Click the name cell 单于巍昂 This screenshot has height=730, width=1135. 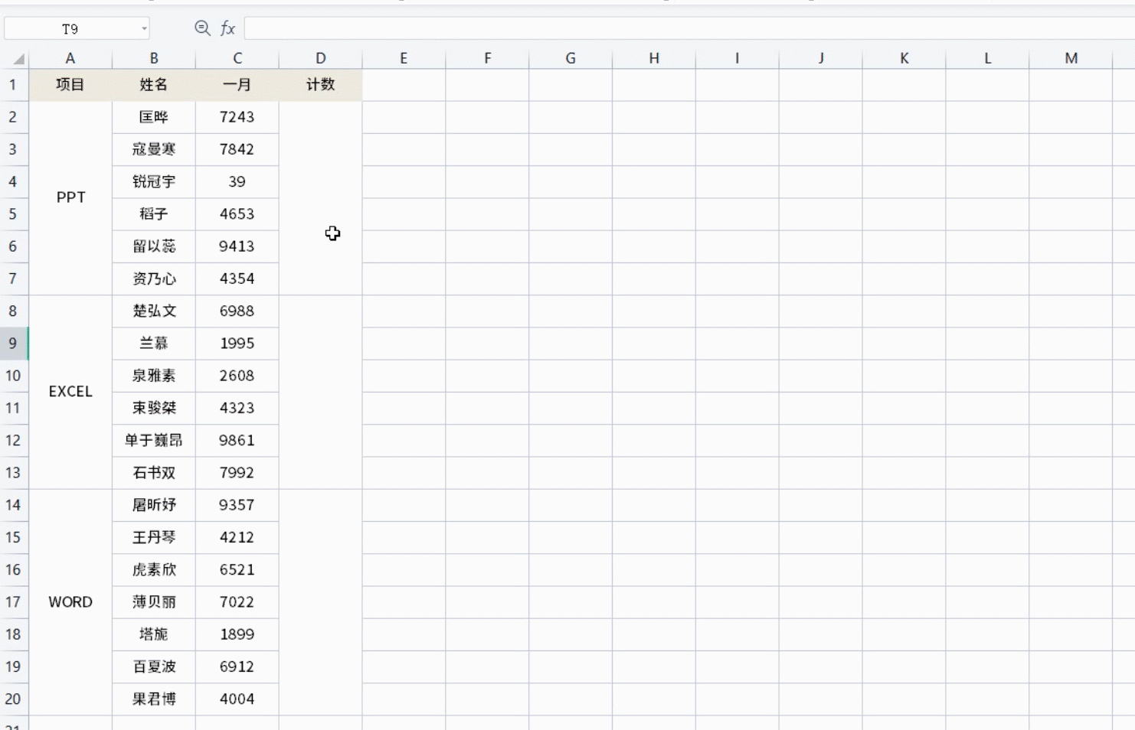[x=154, y=441]
